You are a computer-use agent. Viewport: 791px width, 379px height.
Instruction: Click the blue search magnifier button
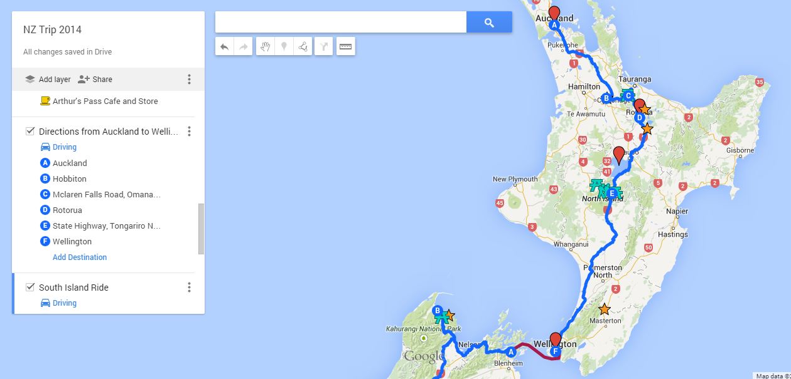point(489,23)
